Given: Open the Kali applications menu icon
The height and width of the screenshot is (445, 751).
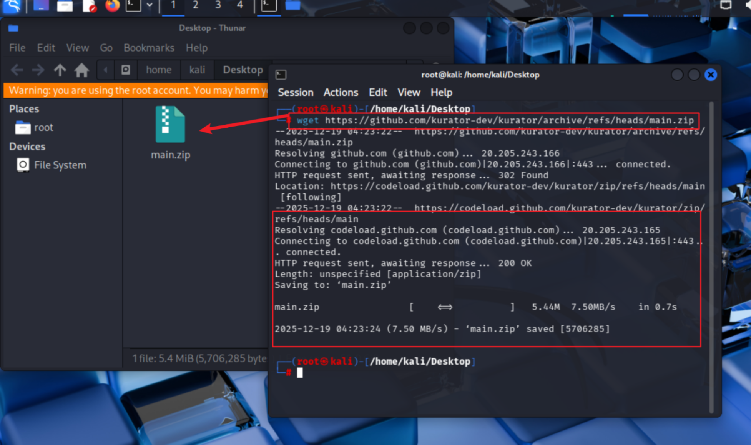Looking at the screenshot, I should pyautogui.click(x=12, y=6).
